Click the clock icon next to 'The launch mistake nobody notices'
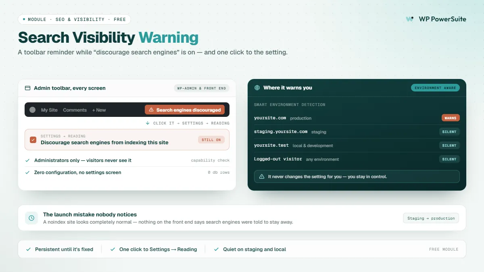This screenshot has width=484, height=272. pyautogui.click(x=31, y=218)
